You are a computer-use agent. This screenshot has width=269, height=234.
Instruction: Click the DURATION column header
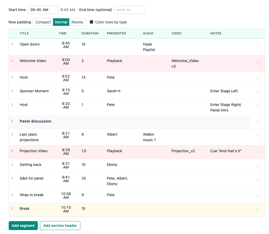(x=90, y=33)
